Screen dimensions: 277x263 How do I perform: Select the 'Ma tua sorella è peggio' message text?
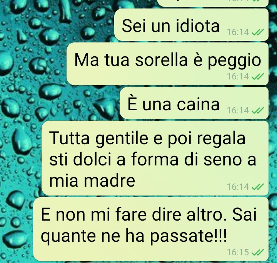pos(168,61)
